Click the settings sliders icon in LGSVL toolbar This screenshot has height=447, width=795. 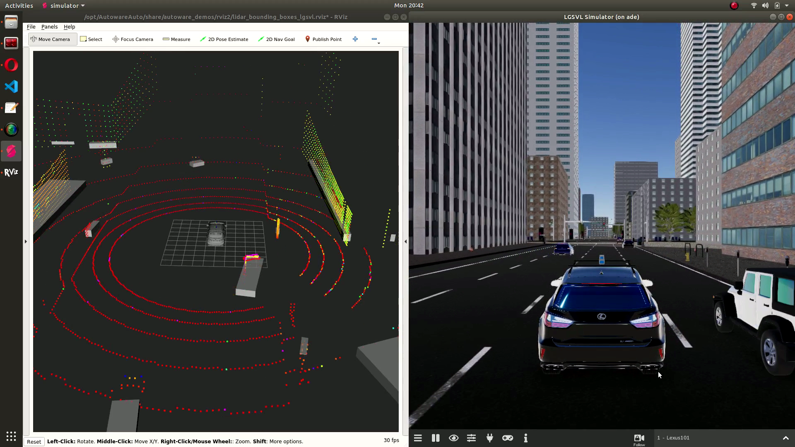[x=472, y=438]
